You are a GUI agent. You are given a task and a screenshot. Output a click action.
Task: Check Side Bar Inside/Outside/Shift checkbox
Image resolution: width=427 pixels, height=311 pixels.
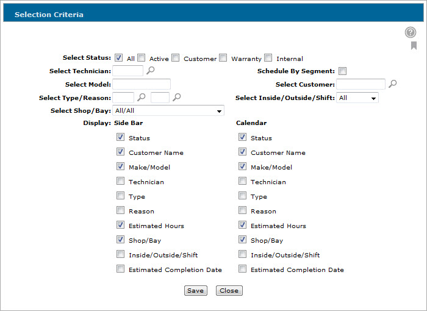coord(120,254)
